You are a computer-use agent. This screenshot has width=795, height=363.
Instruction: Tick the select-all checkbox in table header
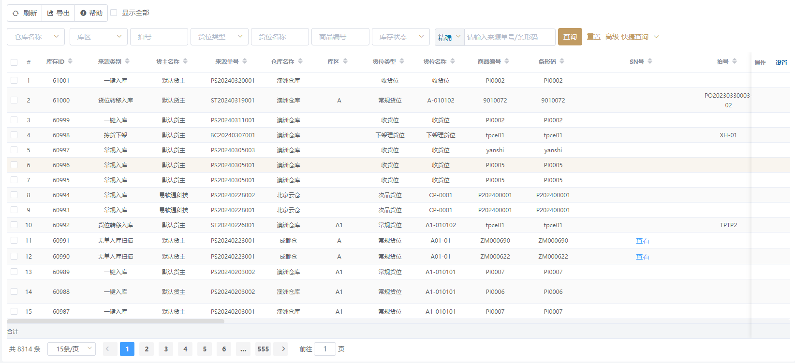pyautogui.click(x=14, y=62)
